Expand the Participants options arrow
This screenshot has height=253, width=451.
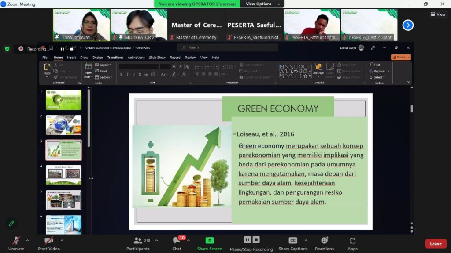[x=157, y=240]
